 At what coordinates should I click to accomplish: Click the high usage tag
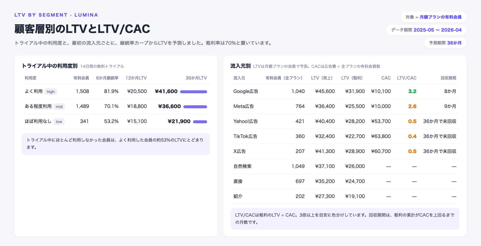[x=51, y=91]
